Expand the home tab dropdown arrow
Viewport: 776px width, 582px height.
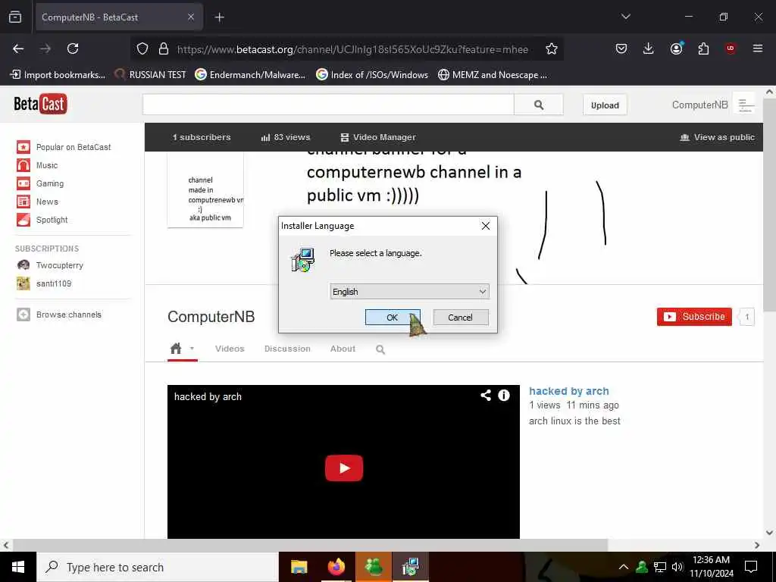coord(192,348)
